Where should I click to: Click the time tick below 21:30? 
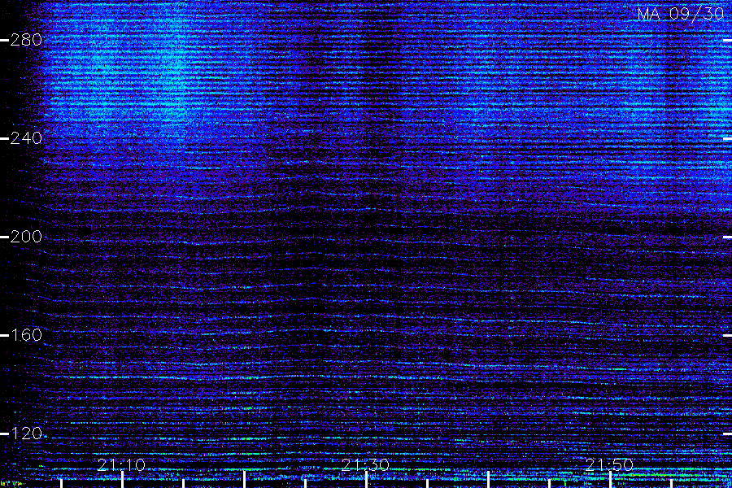point(367,480)
